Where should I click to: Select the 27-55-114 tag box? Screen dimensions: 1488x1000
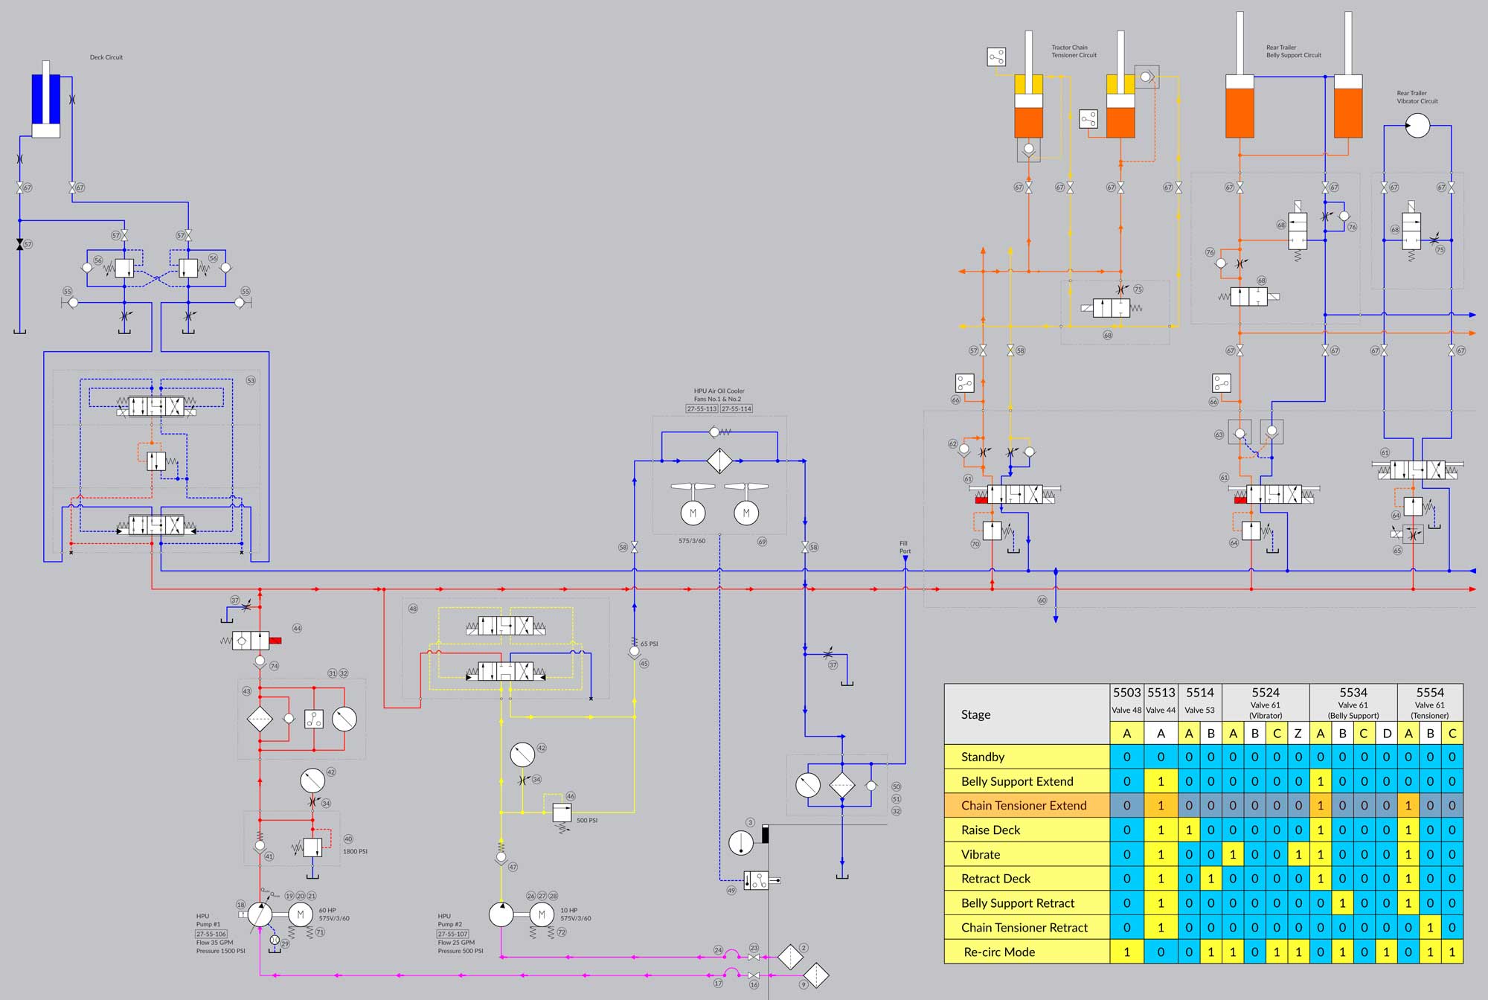tap(736, 408)
